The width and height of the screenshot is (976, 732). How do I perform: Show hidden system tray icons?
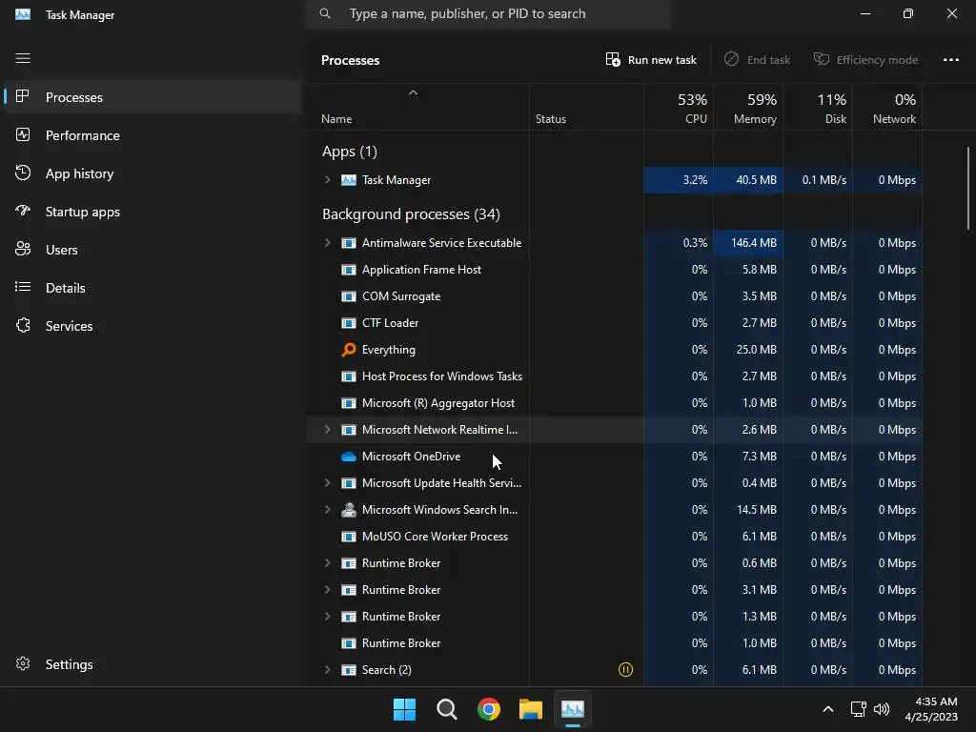coord(828,709)
